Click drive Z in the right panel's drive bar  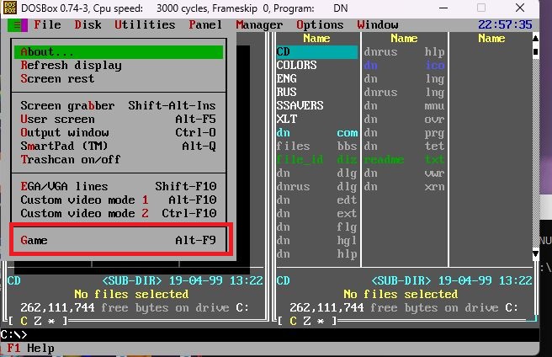(307, 320)
